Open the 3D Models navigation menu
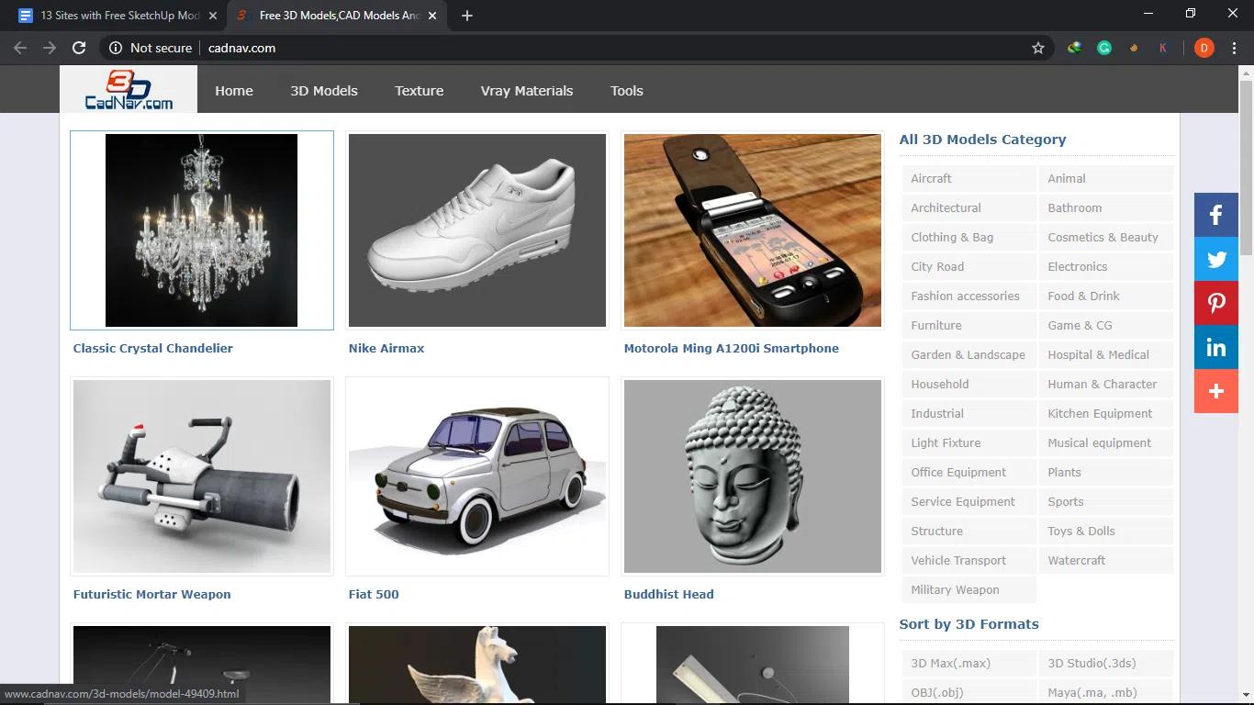This screenshot has height=705, width=1254. click(x=324, y=90)
